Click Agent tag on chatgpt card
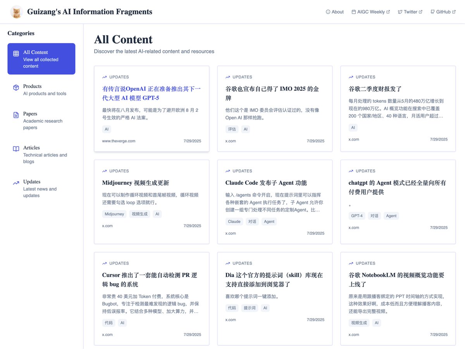Viewport: 465px width, 349px height. point(391,216)
